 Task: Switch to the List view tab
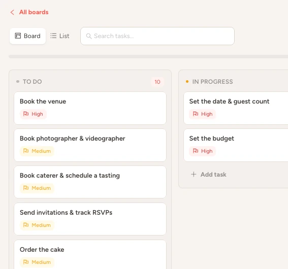pyautogui.click(x=60, y=36)
